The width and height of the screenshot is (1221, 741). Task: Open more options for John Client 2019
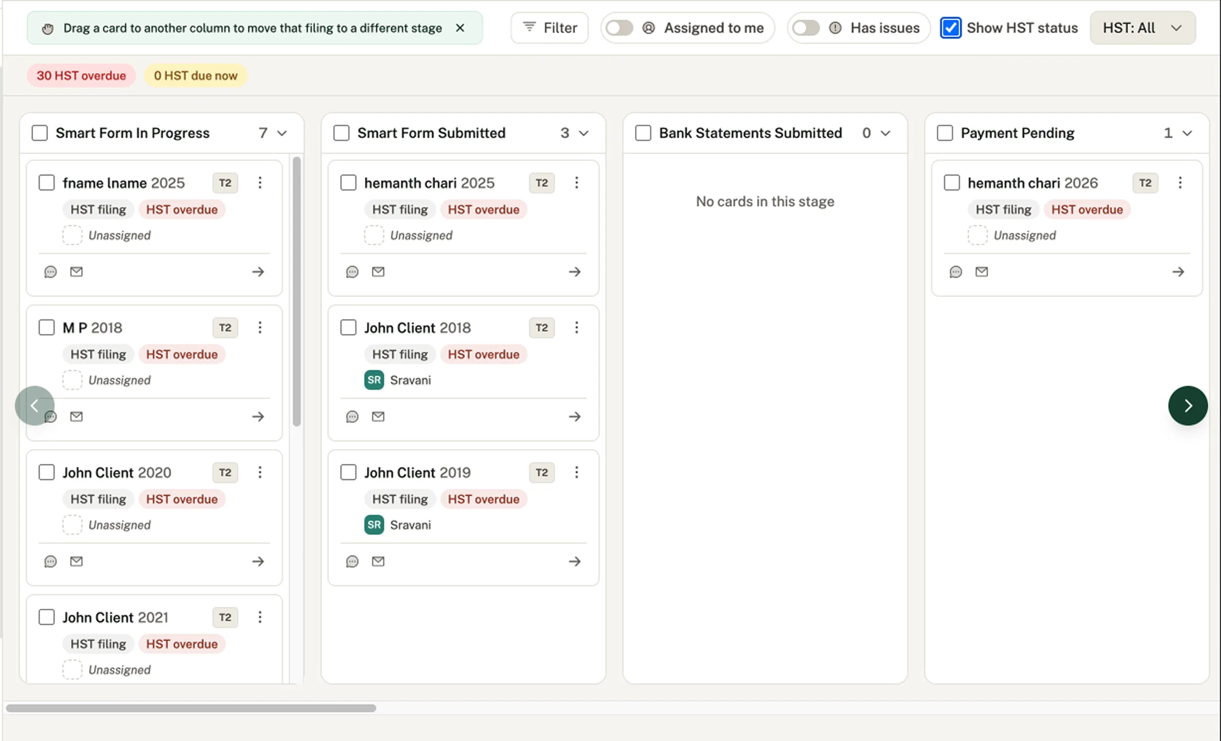577,472
